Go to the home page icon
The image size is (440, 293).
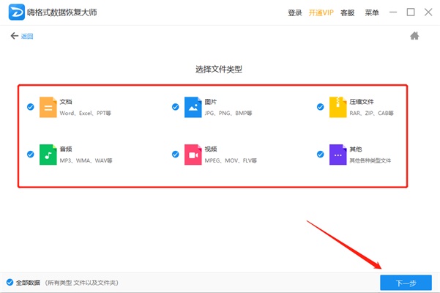coord(414,35)
